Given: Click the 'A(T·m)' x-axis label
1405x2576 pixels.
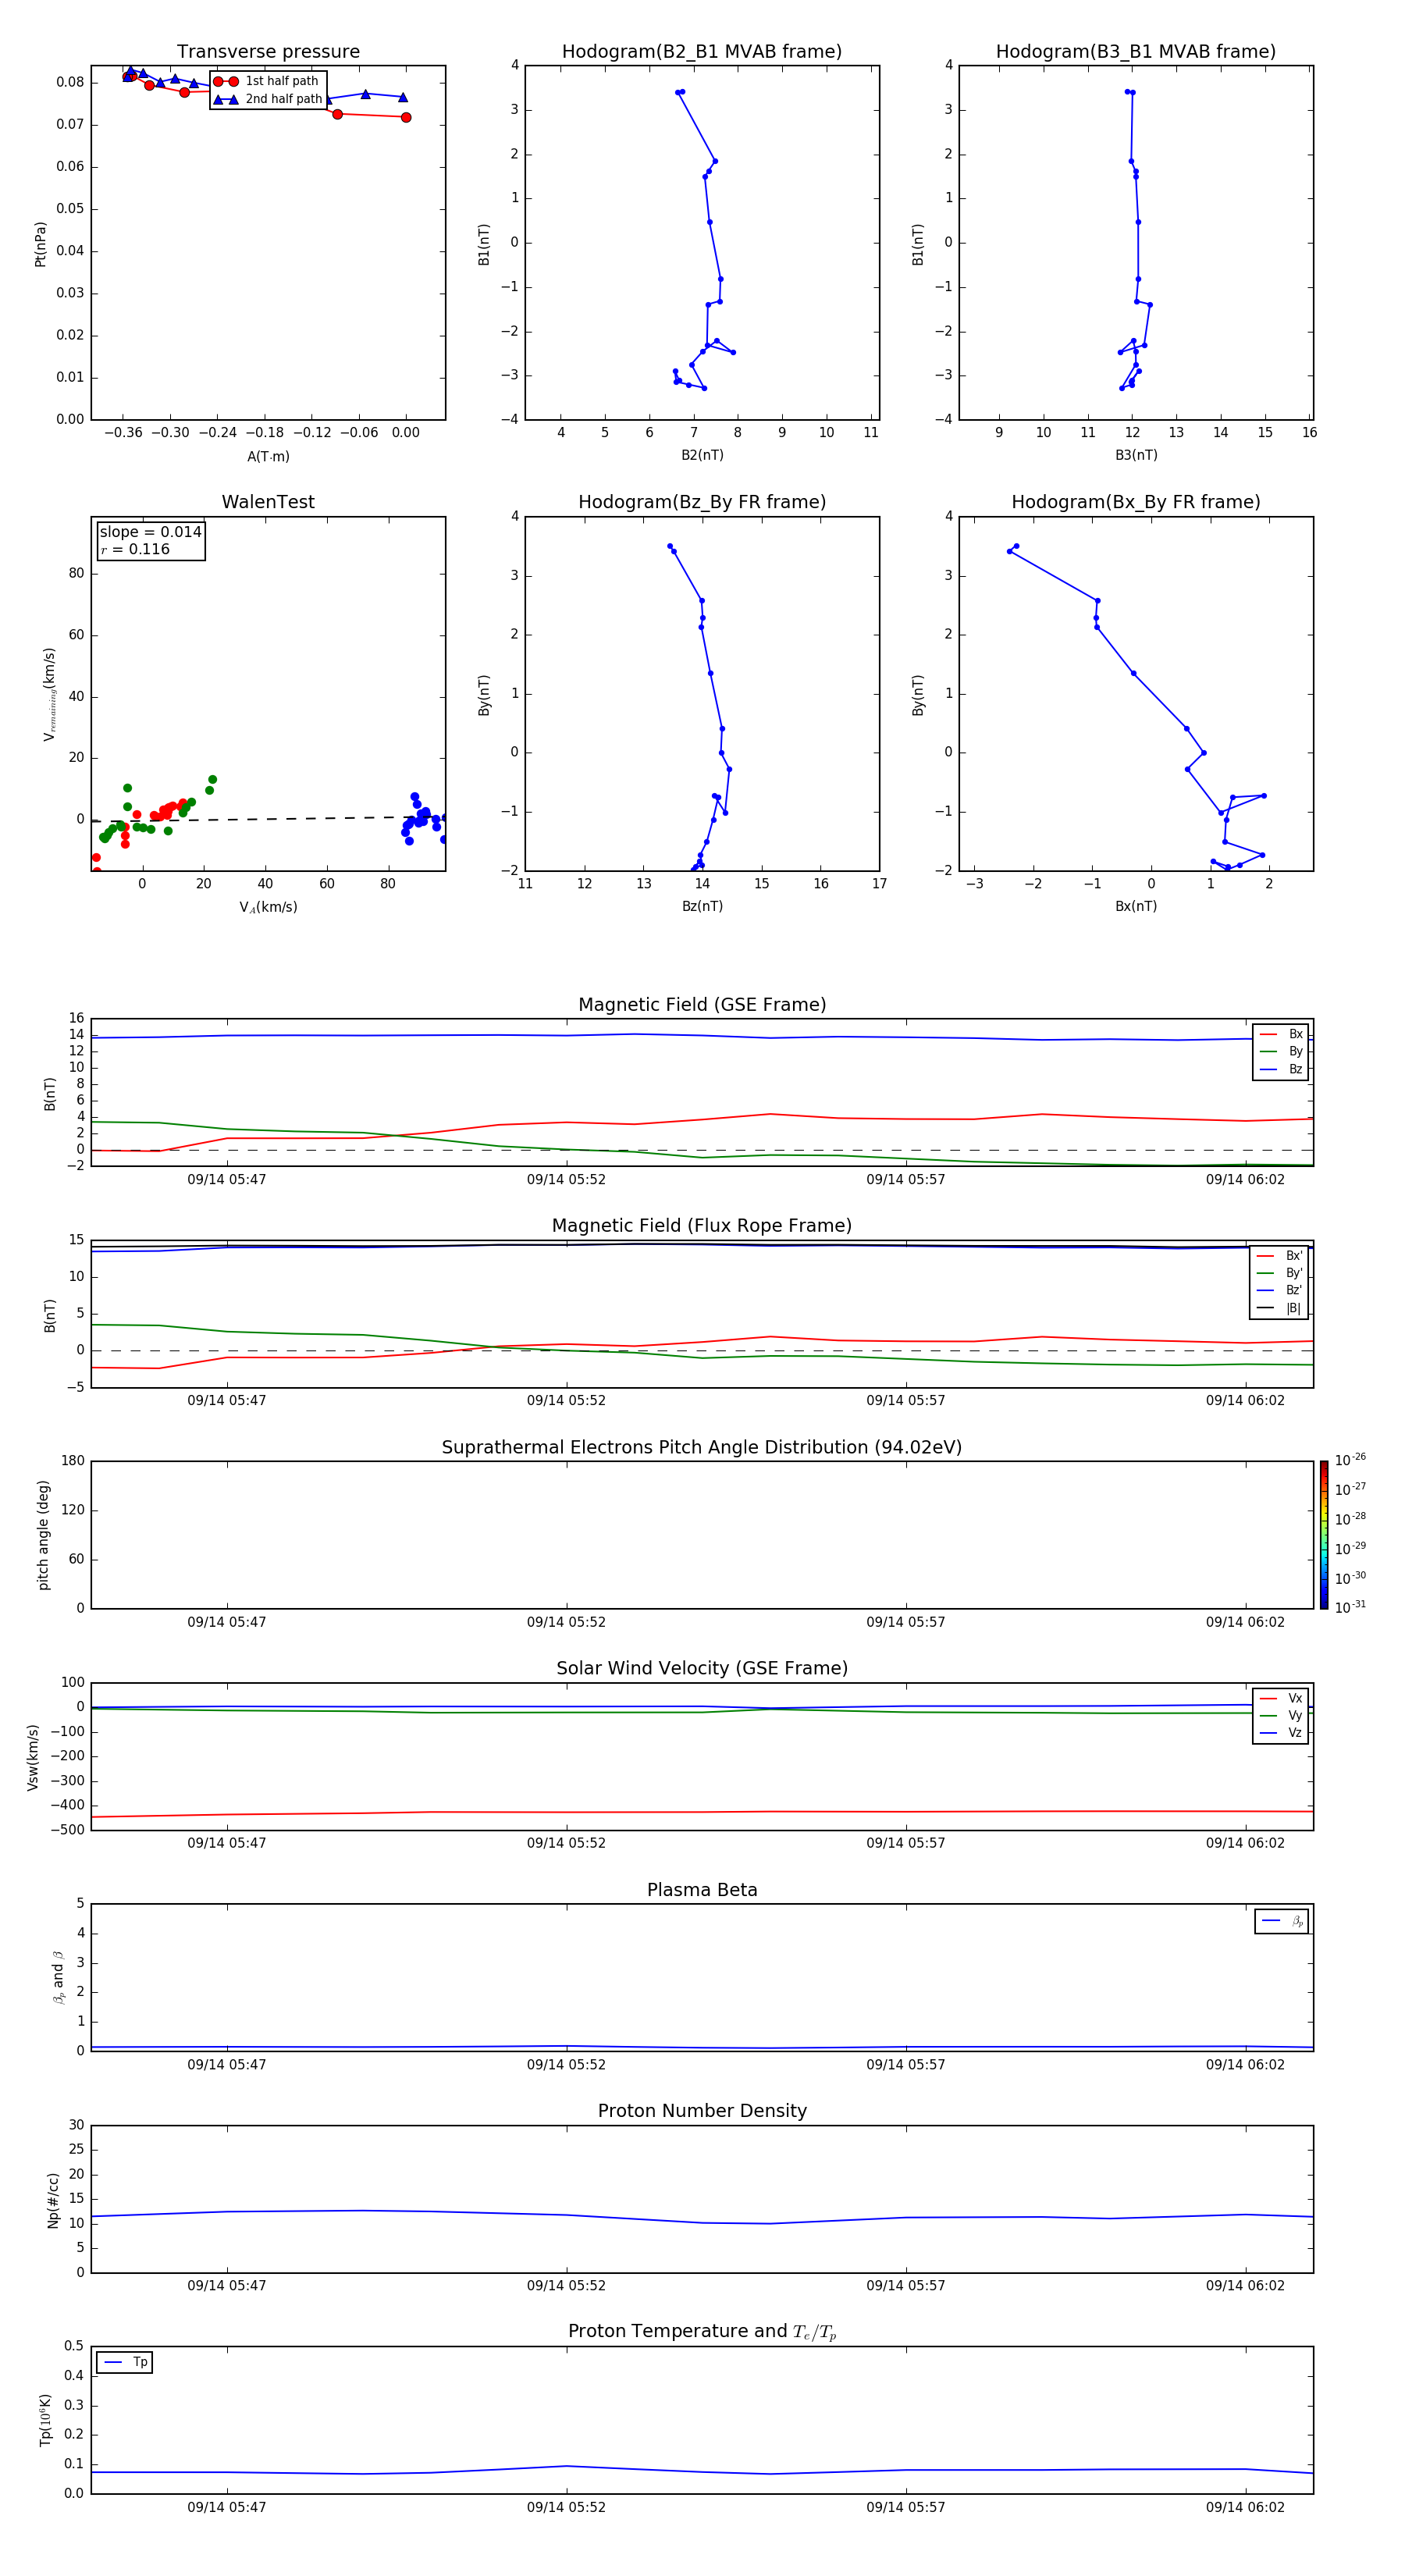Looking at the screenshot, I should point(268,456).
